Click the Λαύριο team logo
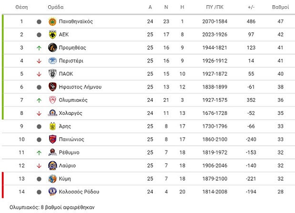The image size is (295, 213). coord(52,165)
